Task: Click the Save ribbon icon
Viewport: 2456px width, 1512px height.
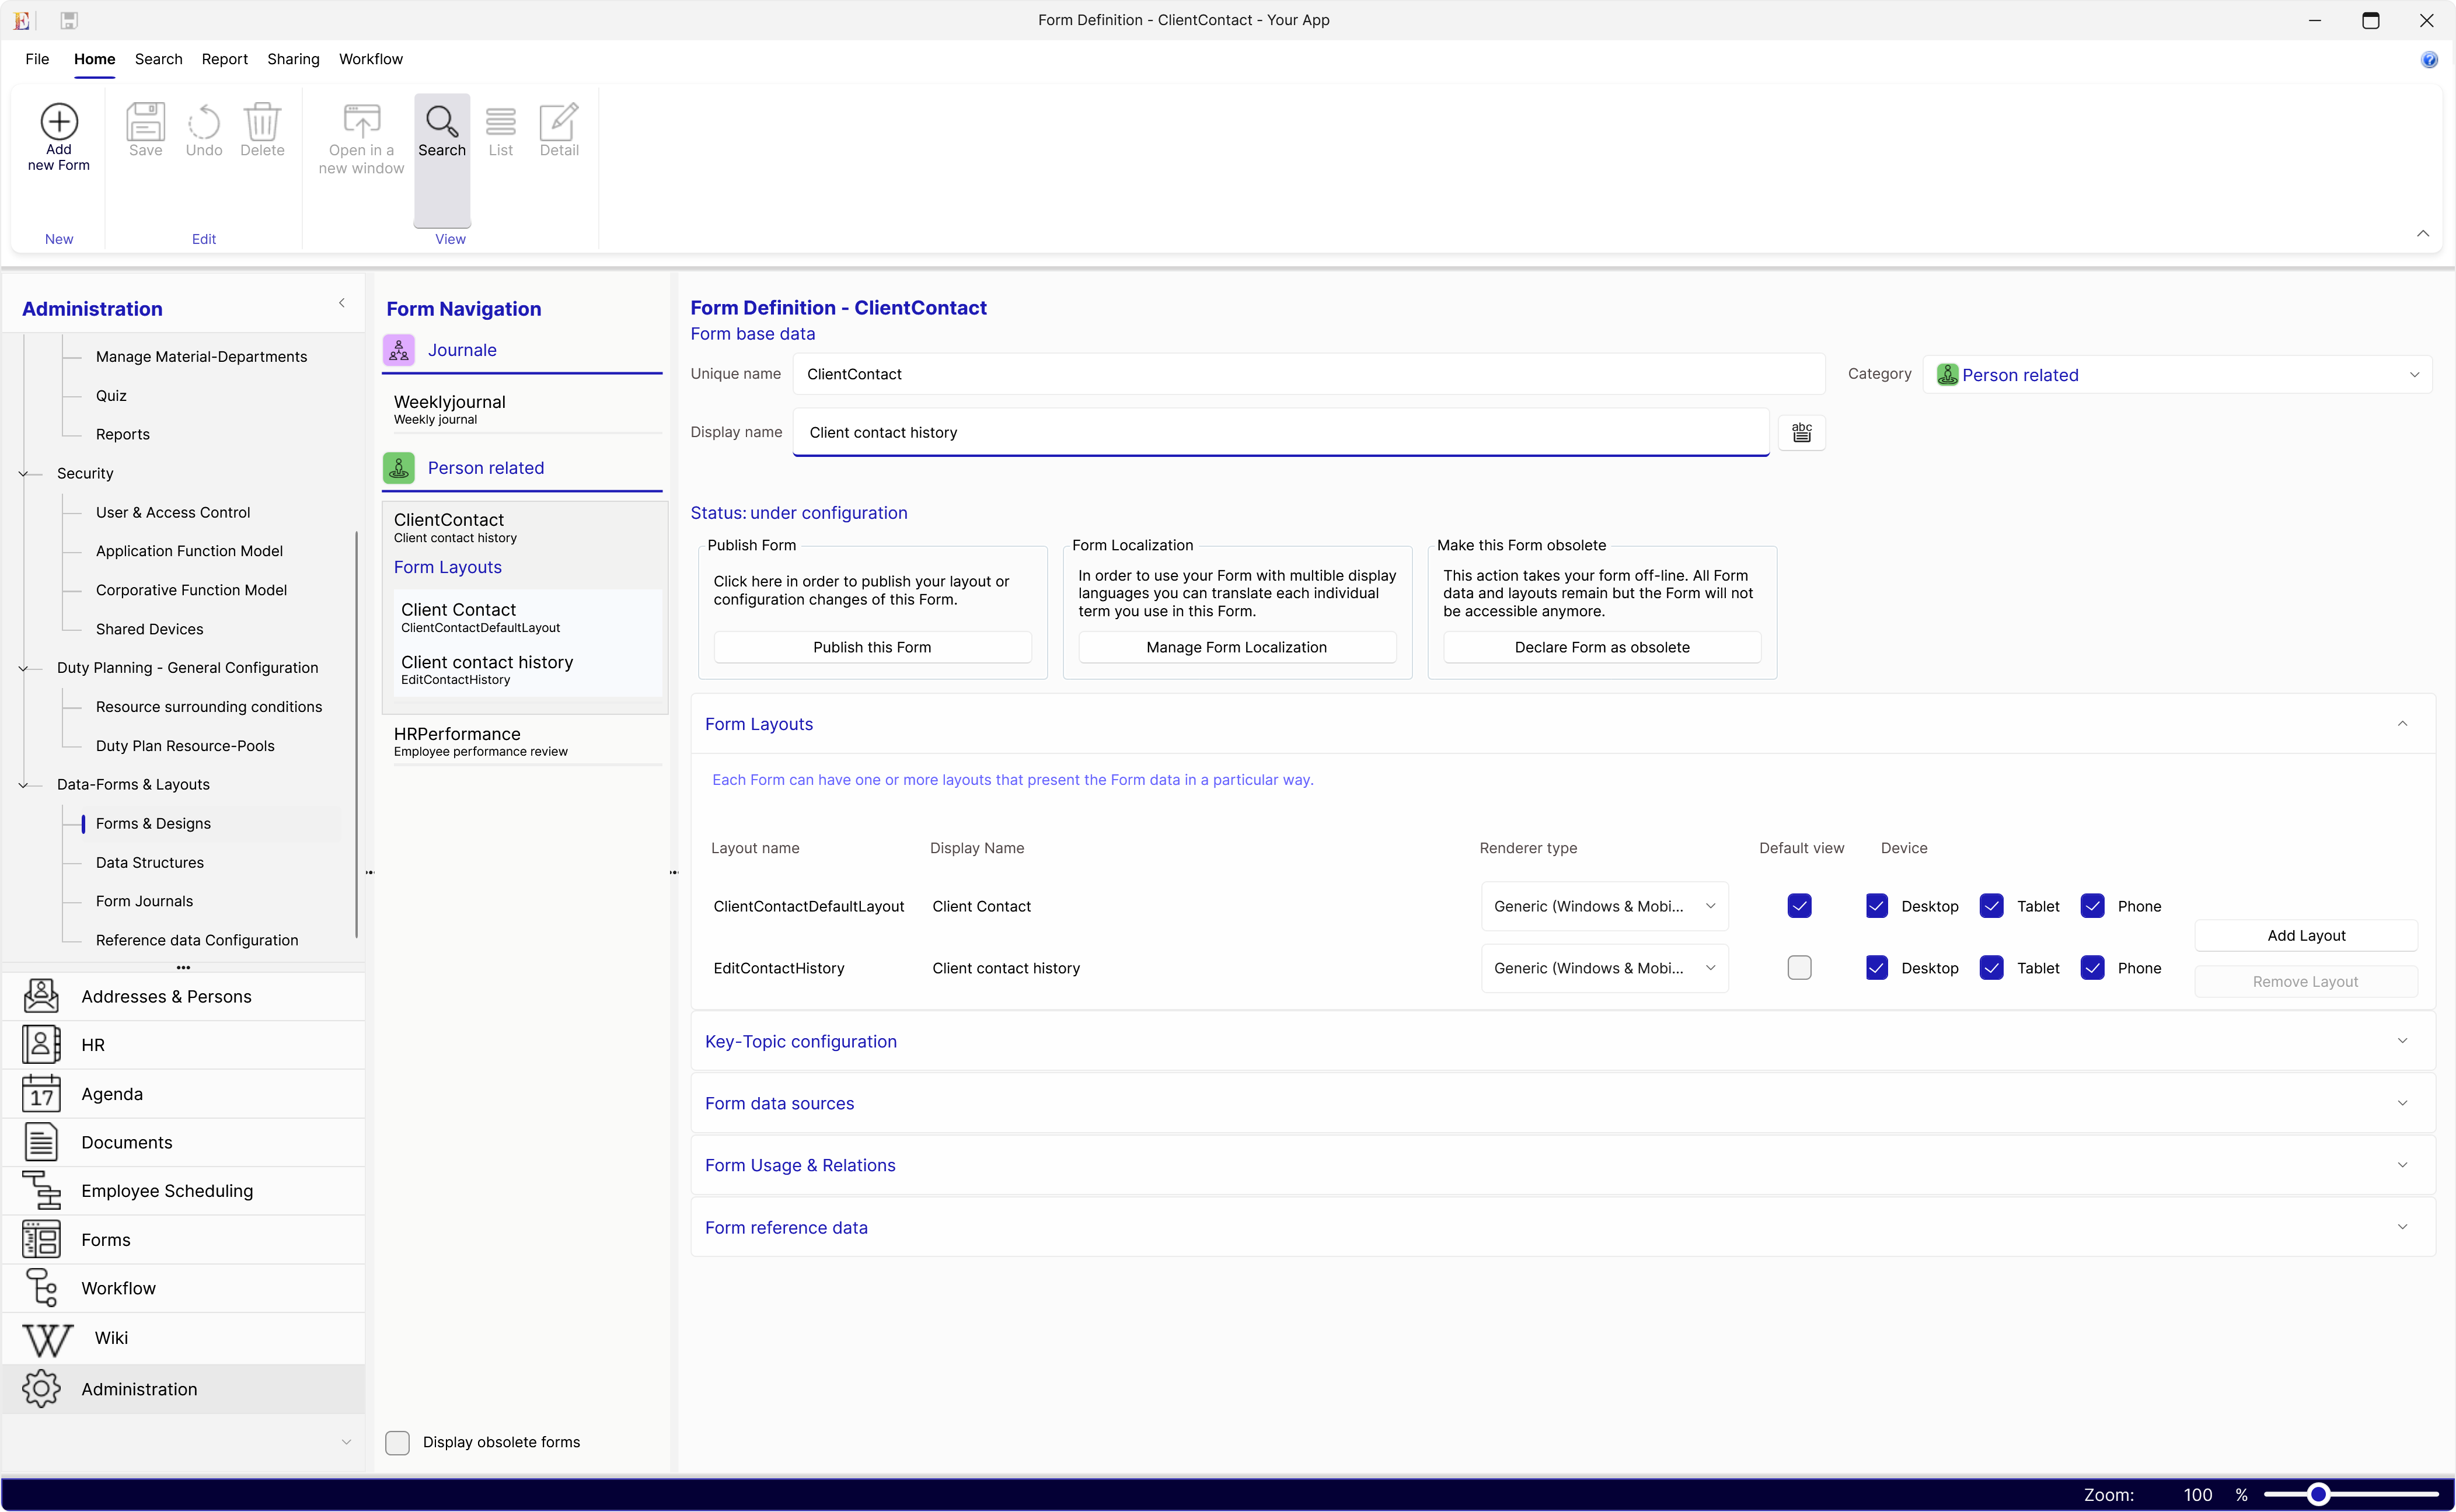Action: click(145, 121)
